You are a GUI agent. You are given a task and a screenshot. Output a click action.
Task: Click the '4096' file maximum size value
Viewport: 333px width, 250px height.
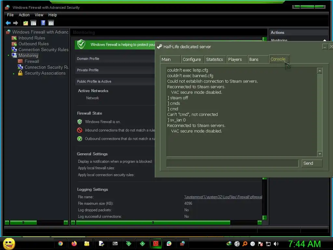tap(188, 203)
